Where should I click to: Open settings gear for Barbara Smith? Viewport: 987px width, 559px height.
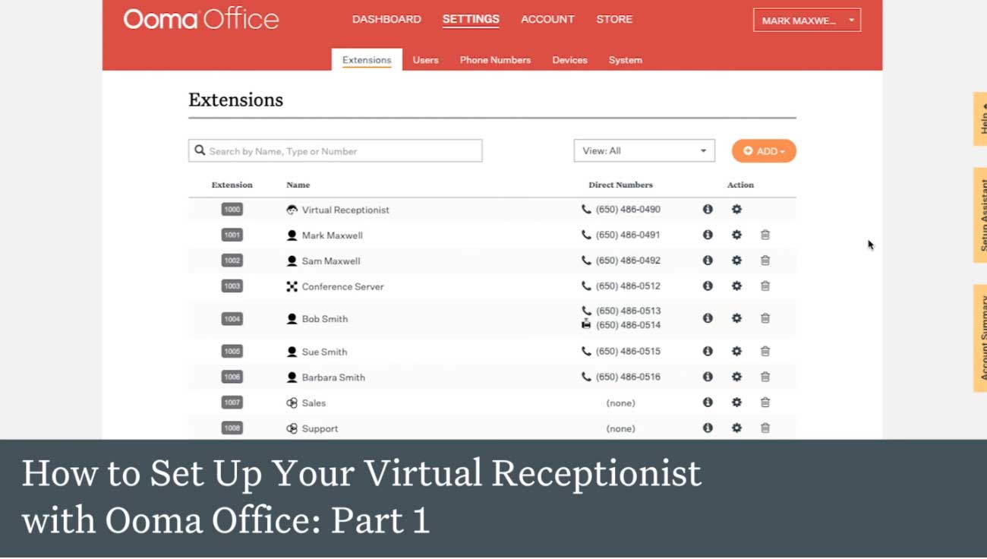[736, 377]
